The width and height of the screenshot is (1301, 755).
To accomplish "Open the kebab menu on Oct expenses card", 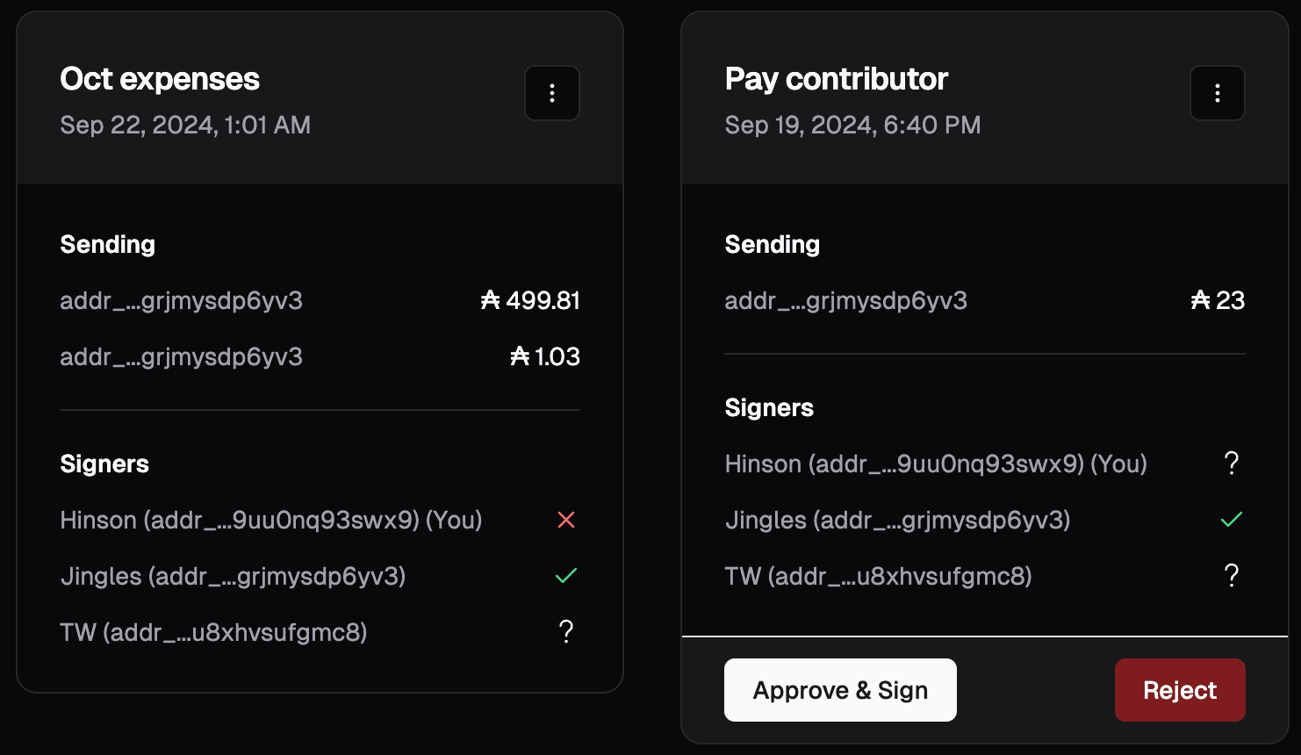I will pos(552,93).
